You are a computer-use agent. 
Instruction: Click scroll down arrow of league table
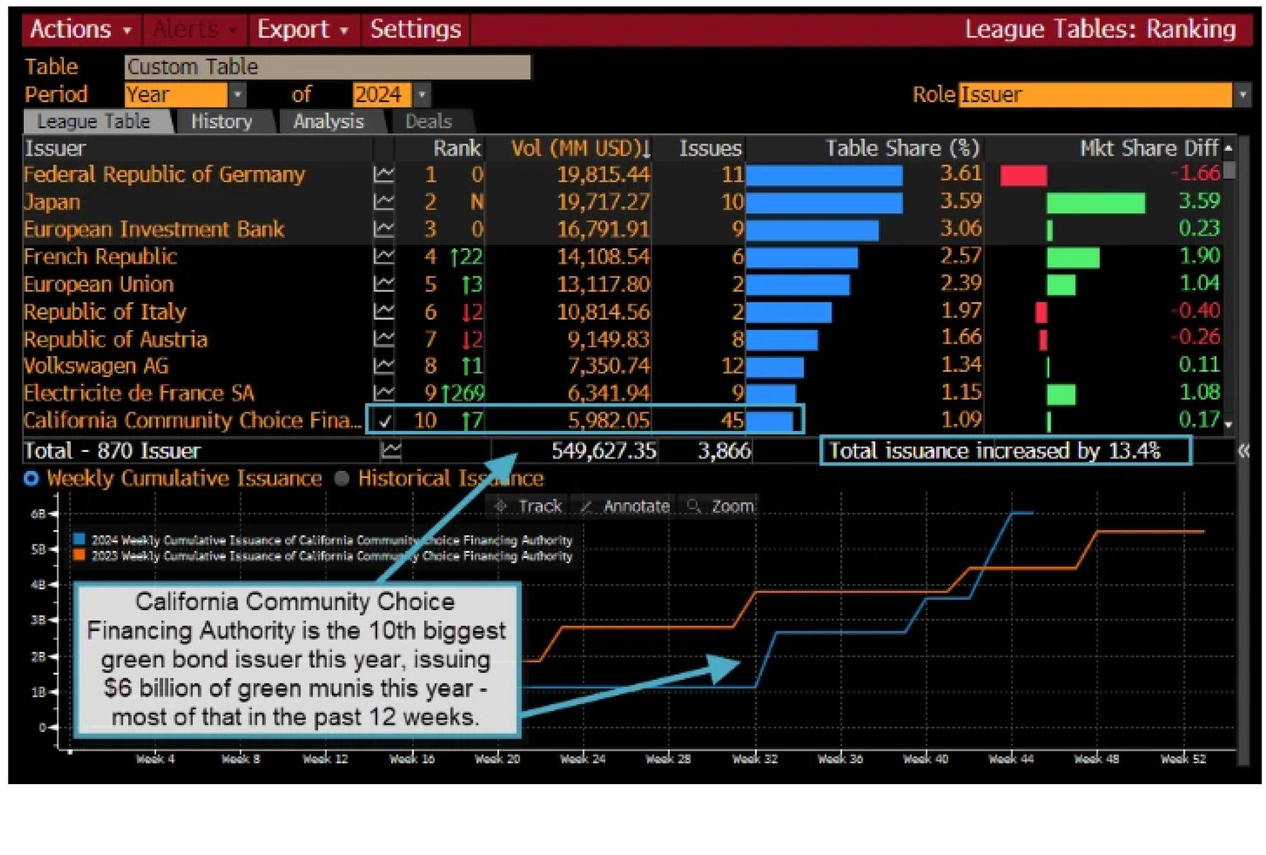[1229, 425]
